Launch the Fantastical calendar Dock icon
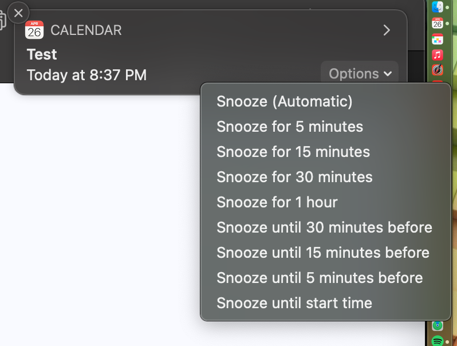The image size is (457, 346). pyautogui.click(x=438, y=39)
